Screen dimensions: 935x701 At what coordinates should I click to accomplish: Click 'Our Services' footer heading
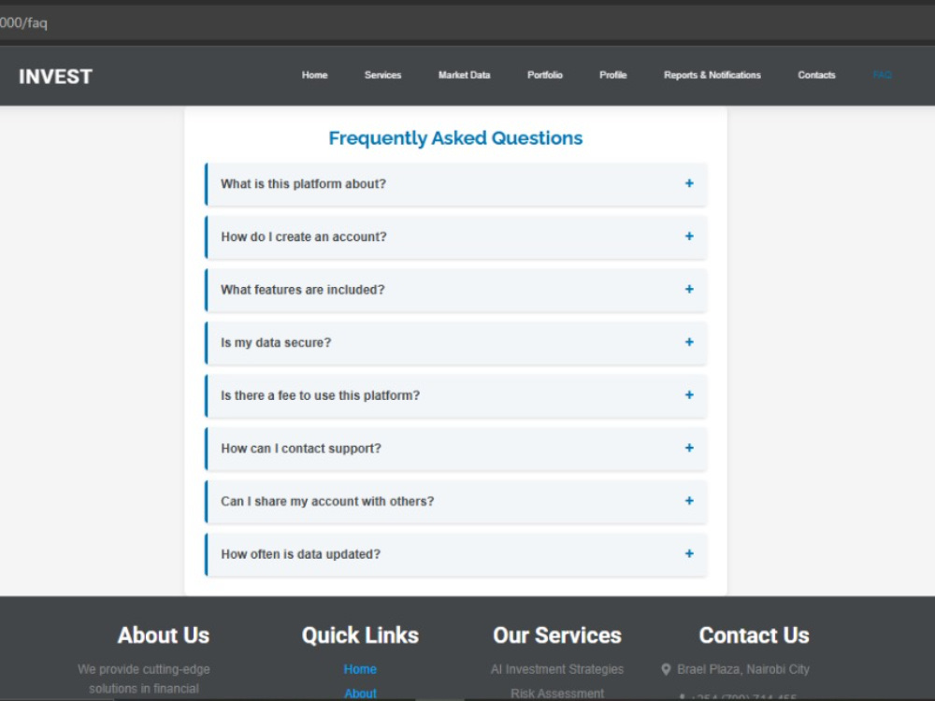pos(557,636)
